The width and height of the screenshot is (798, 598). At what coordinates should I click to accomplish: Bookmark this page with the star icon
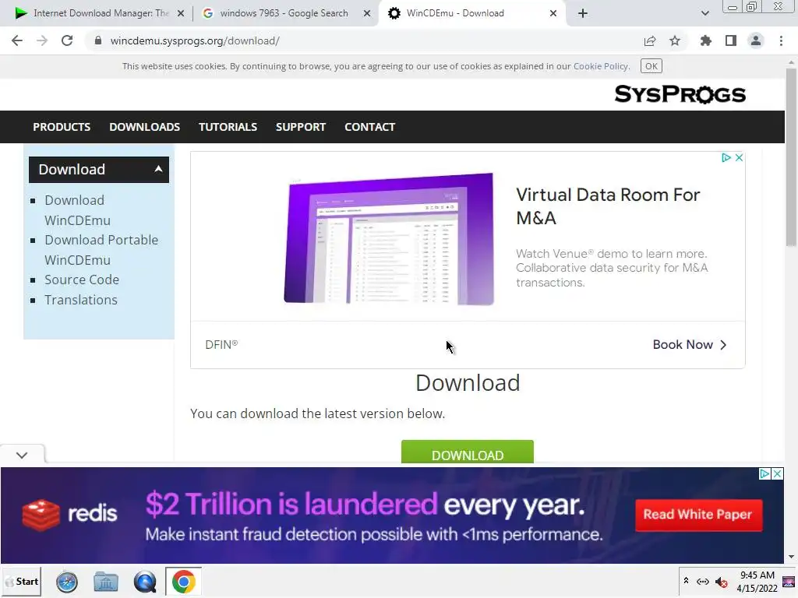675,40
